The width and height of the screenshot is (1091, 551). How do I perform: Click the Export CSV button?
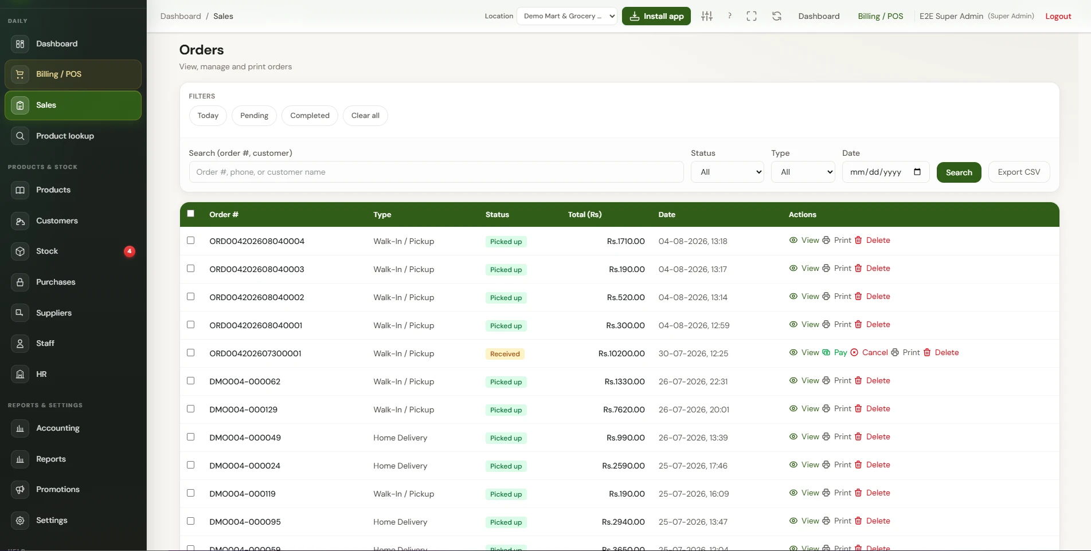tap(1019, 172)
